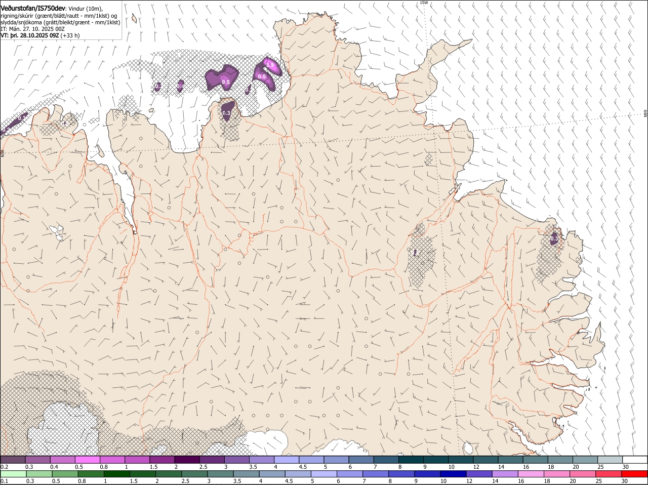This screenshot has width=648, height=485.
Task: Click the bright red swatch labeled 30, lower scale
Action: (x=634, y=474)
